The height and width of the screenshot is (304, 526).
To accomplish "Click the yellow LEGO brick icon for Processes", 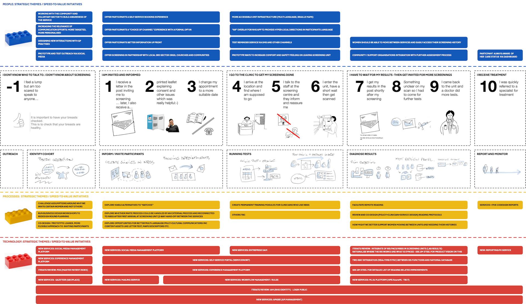I will 20,218.
